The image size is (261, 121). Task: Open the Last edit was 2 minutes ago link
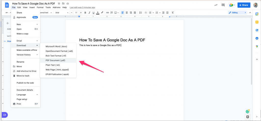pos(82,7)
